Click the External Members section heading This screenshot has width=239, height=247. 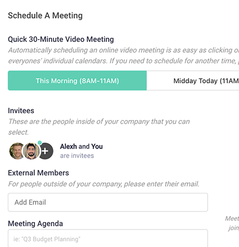point(38,173)
